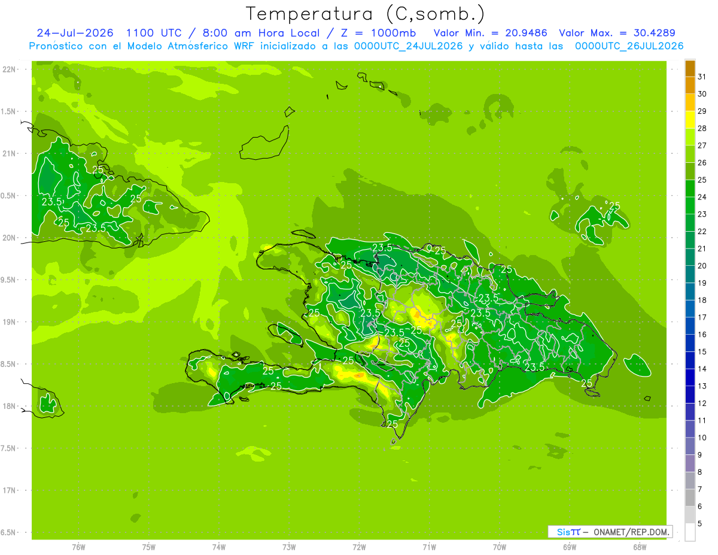The width and height of the screenshot is (718, 555).
Task: Click the Great Inagua island outline
Action: pyautogui.click(x=264, y=143)
